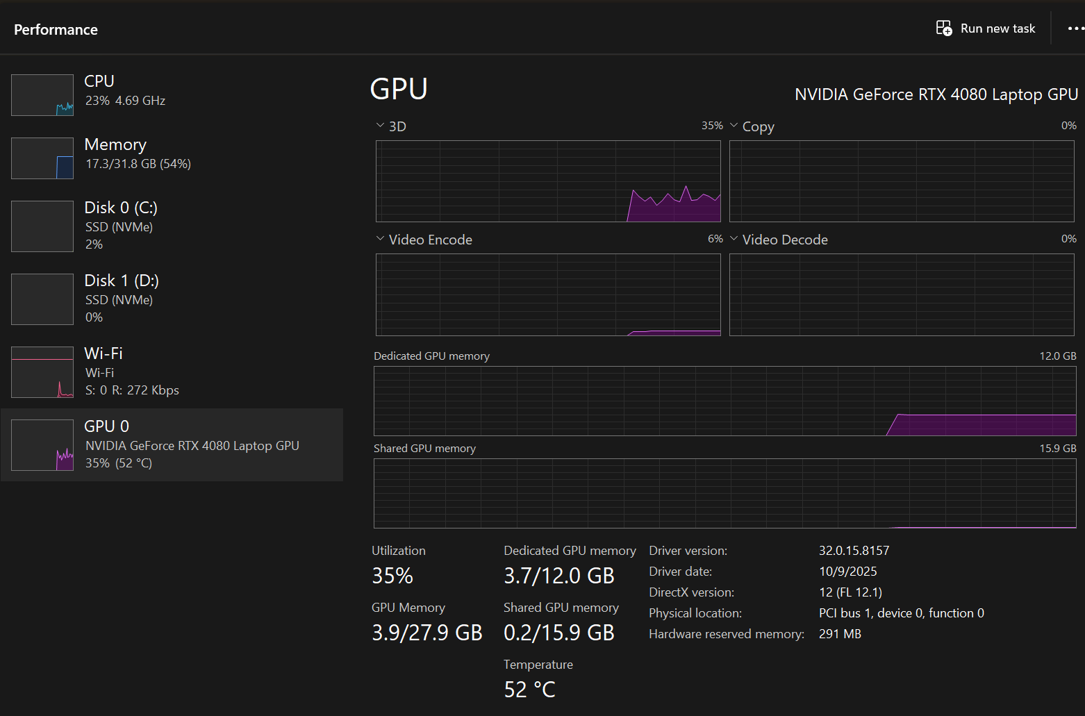Image resolution: width=1085 pixels, height=716 pixels.
Task: Select the GPU 0 NVIDIA GeForce entry
Action: tap(192, 445)
